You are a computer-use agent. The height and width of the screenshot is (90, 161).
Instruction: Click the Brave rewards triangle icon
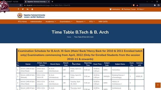(137, 5)
